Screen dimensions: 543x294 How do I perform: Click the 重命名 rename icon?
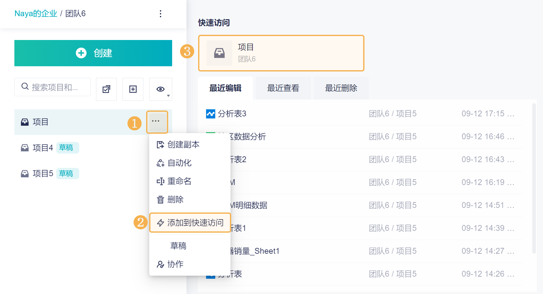160,181
